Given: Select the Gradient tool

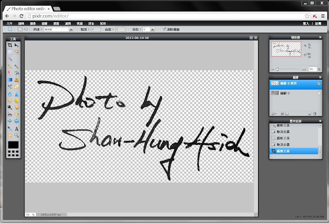Looking at the screenshot, I should [x=10, y=80].
